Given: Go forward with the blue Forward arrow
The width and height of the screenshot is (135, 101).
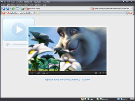Looking at the screenshot, I should (8, 8).
